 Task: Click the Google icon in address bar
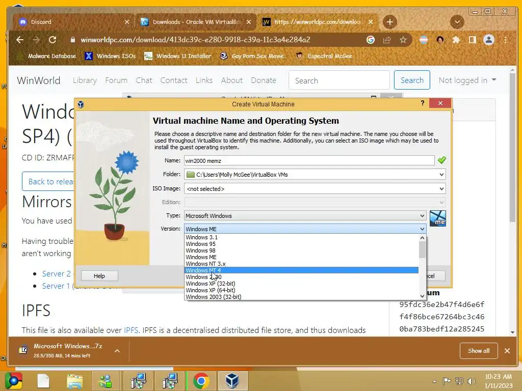coord(371,40)
